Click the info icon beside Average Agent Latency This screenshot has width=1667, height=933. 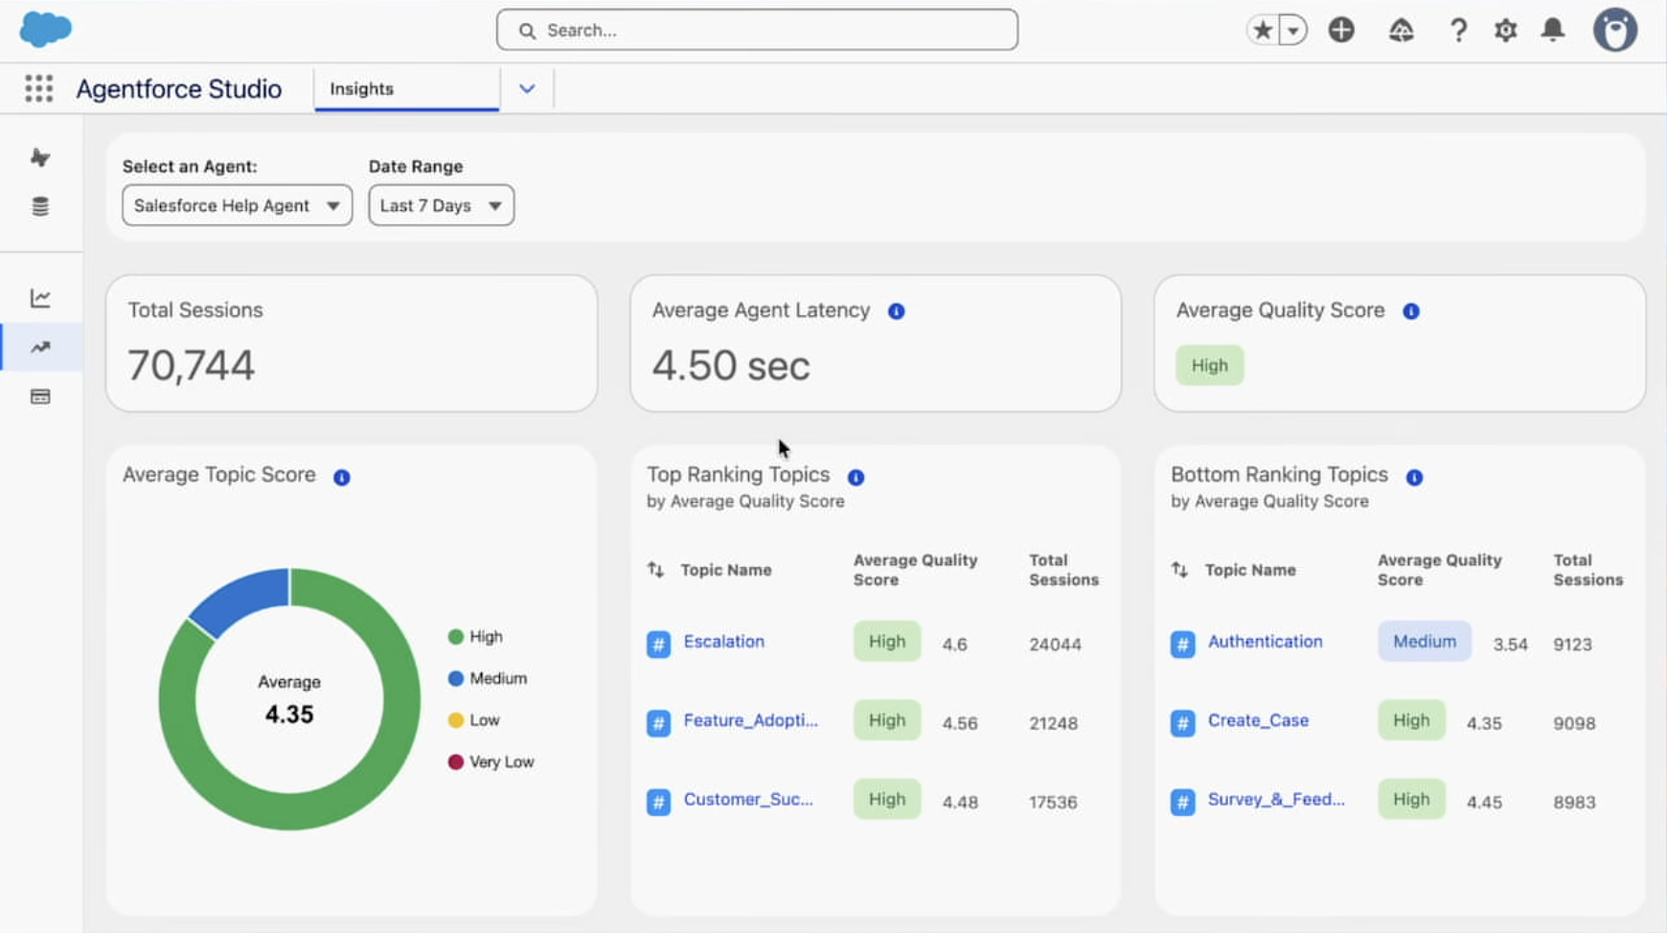pyautogui.click(x=896, y=310)
